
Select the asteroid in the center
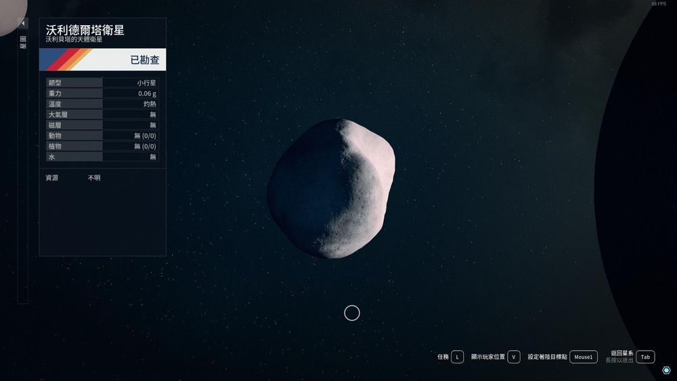pyautogui.click(x=332, y=188)
